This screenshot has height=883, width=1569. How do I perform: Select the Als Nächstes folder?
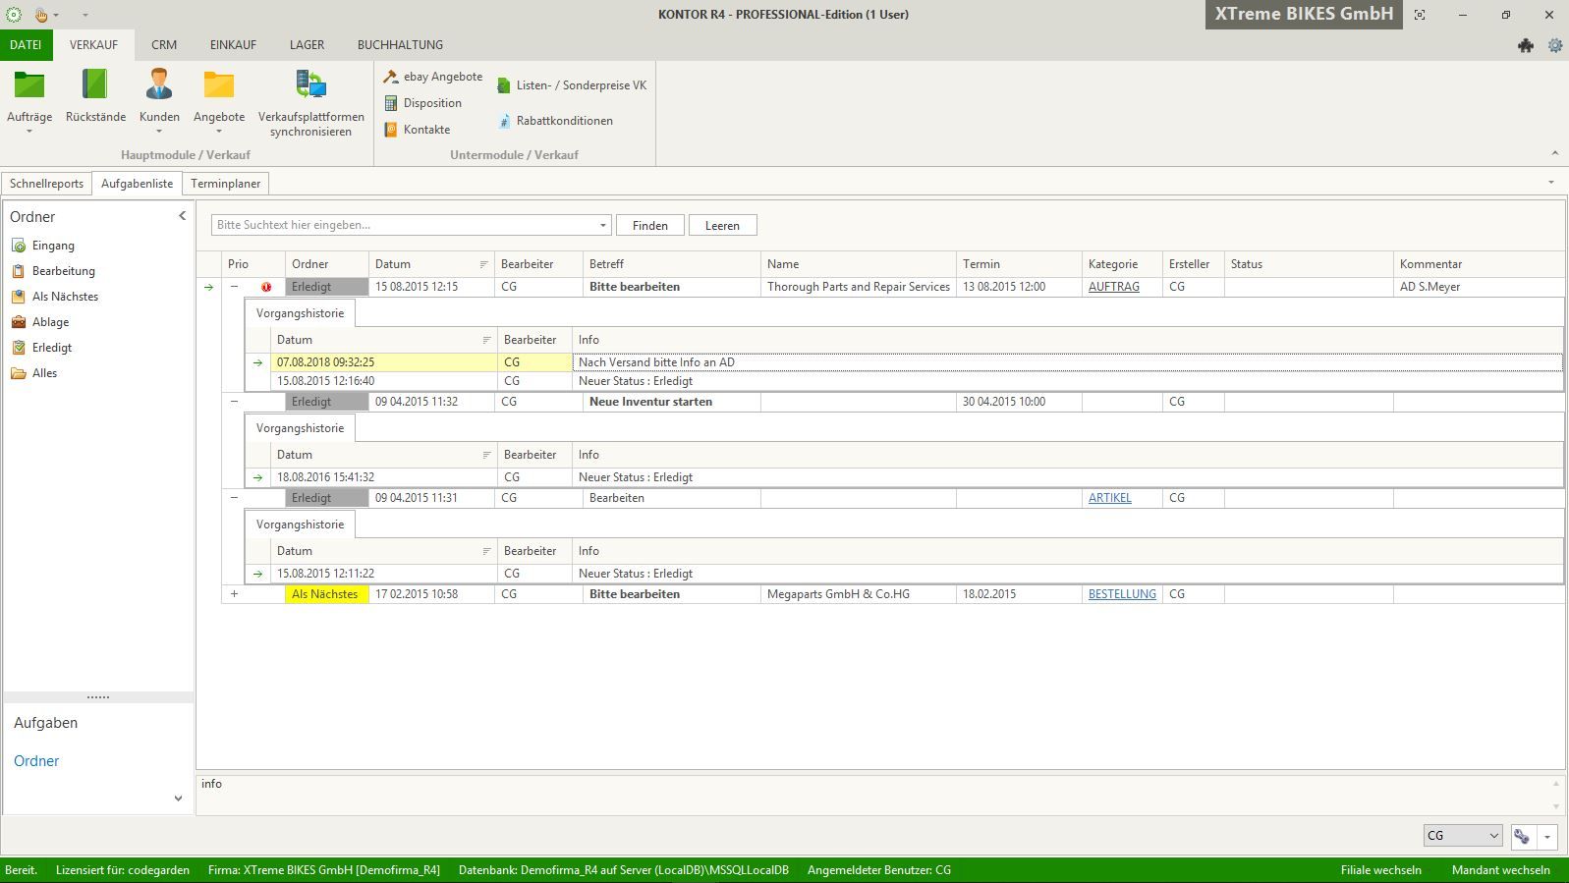(x=65, y=297)
